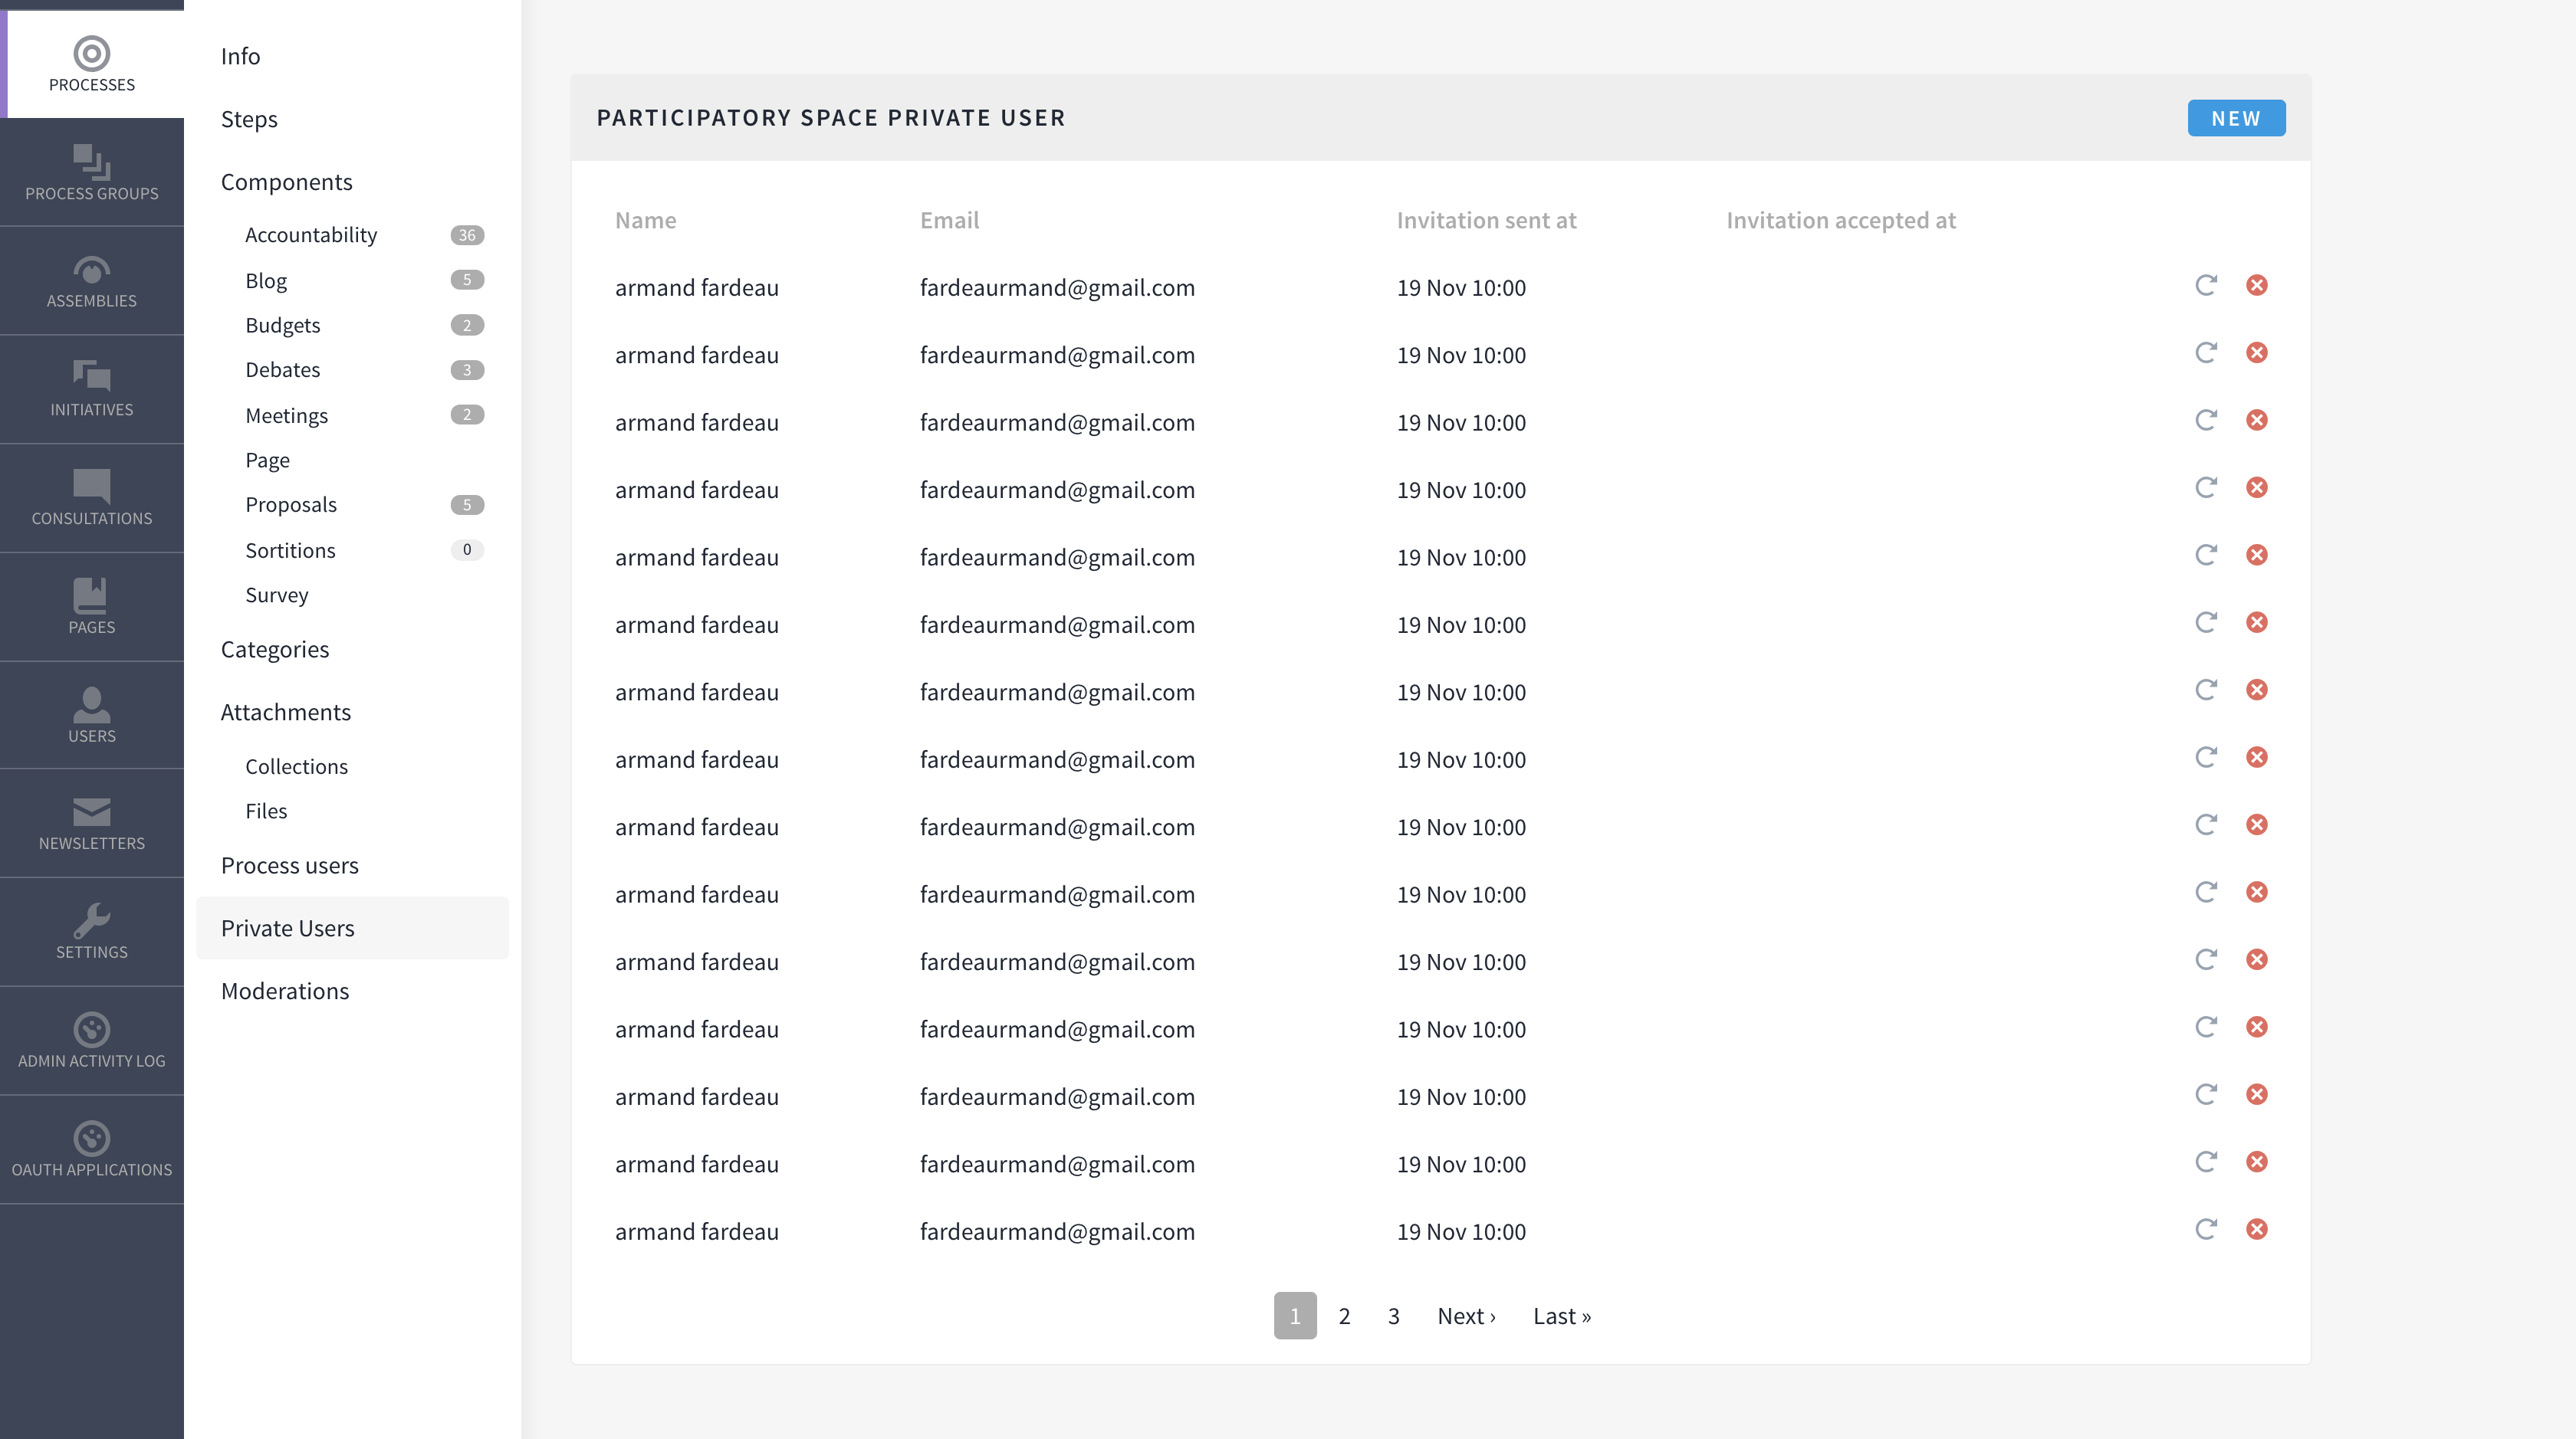
Task: Jump to Last page link
Action: (1561, 1316)
